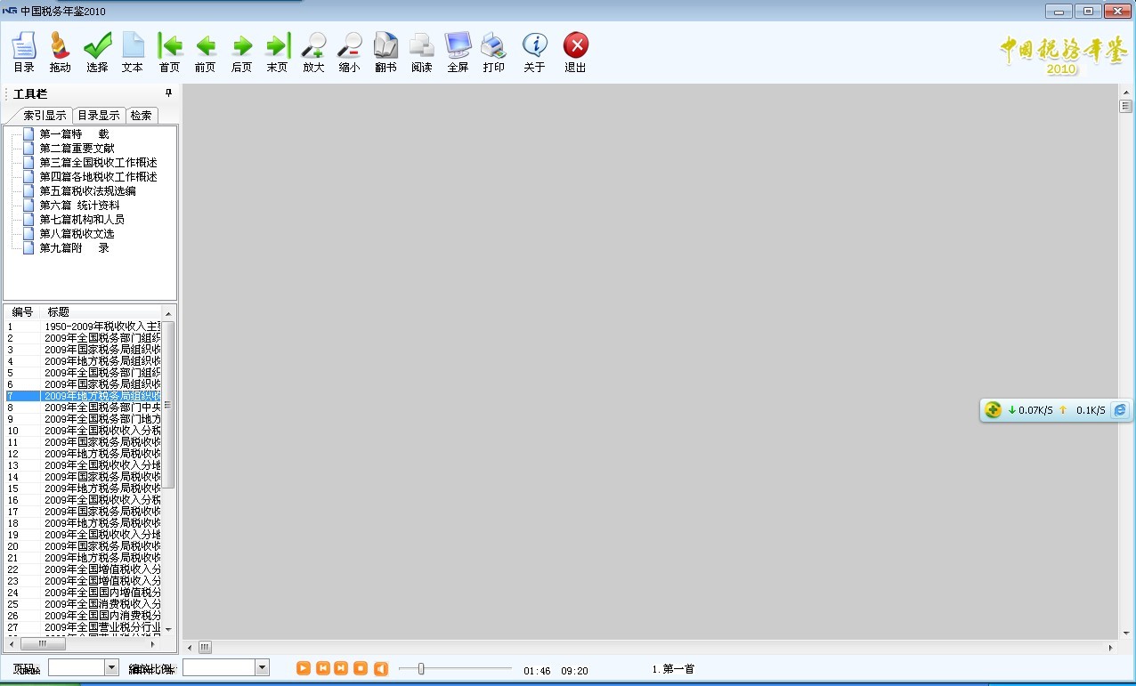Click the 缩小 zoom out icon
Image resolution: width=1136 pixels, height=686 pixels.
[350, 52]
